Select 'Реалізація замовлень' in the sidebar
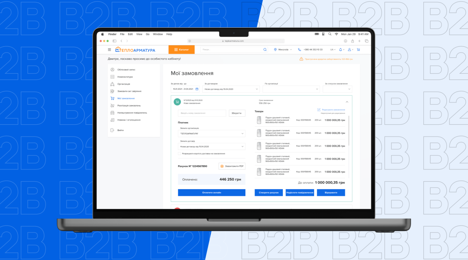The height and width of the screenshot is (260, 468). (x=129, y=105)
